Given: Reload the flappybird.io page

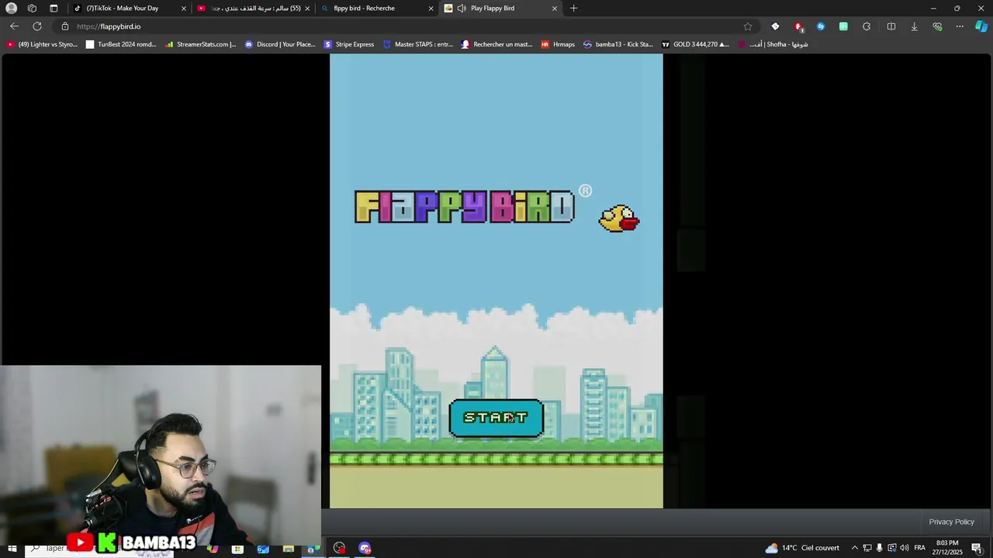Looking at the screenshot, I should tap(36, 26).
